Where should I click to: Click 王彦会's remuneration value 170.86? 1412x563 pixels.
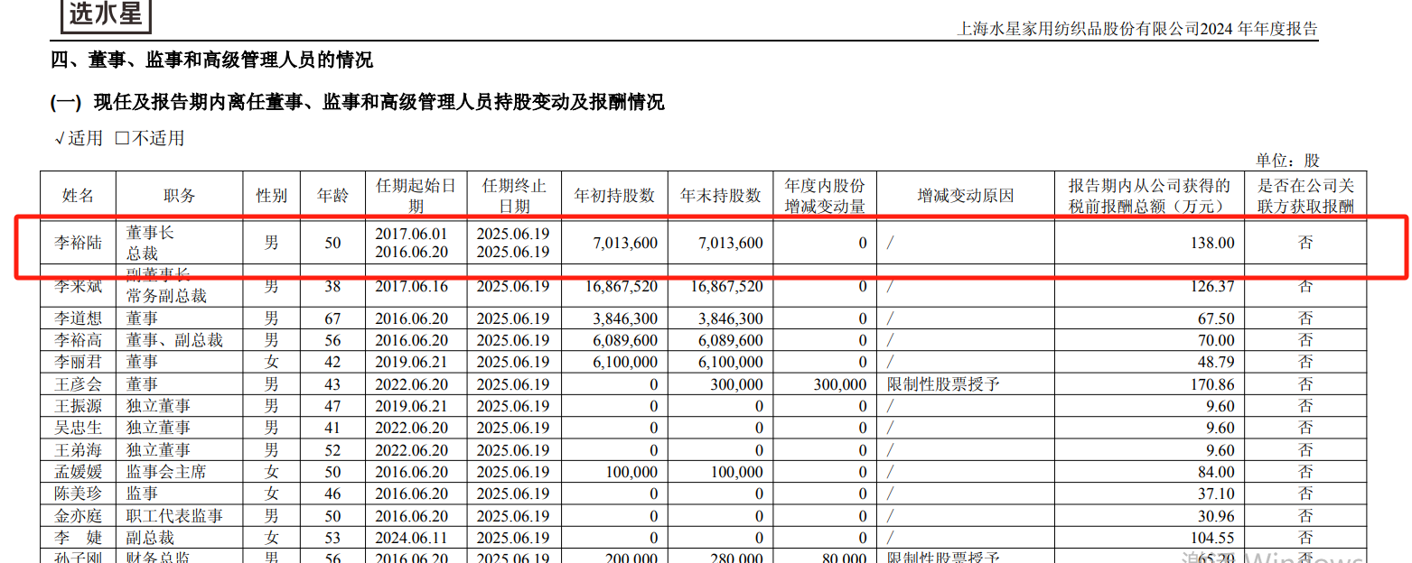point(1212,384)
